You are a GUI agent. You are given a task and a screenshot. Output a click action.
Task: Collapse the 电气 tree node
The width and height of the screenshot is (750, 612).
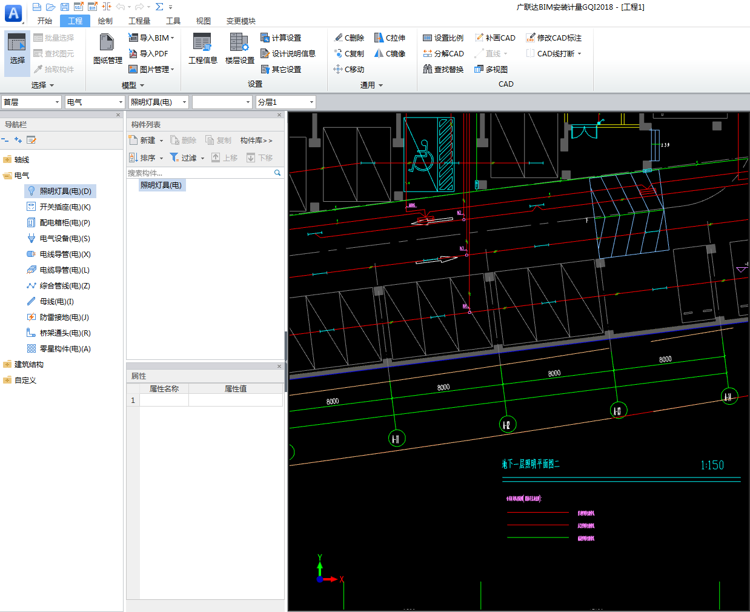[x=7, y=175]
